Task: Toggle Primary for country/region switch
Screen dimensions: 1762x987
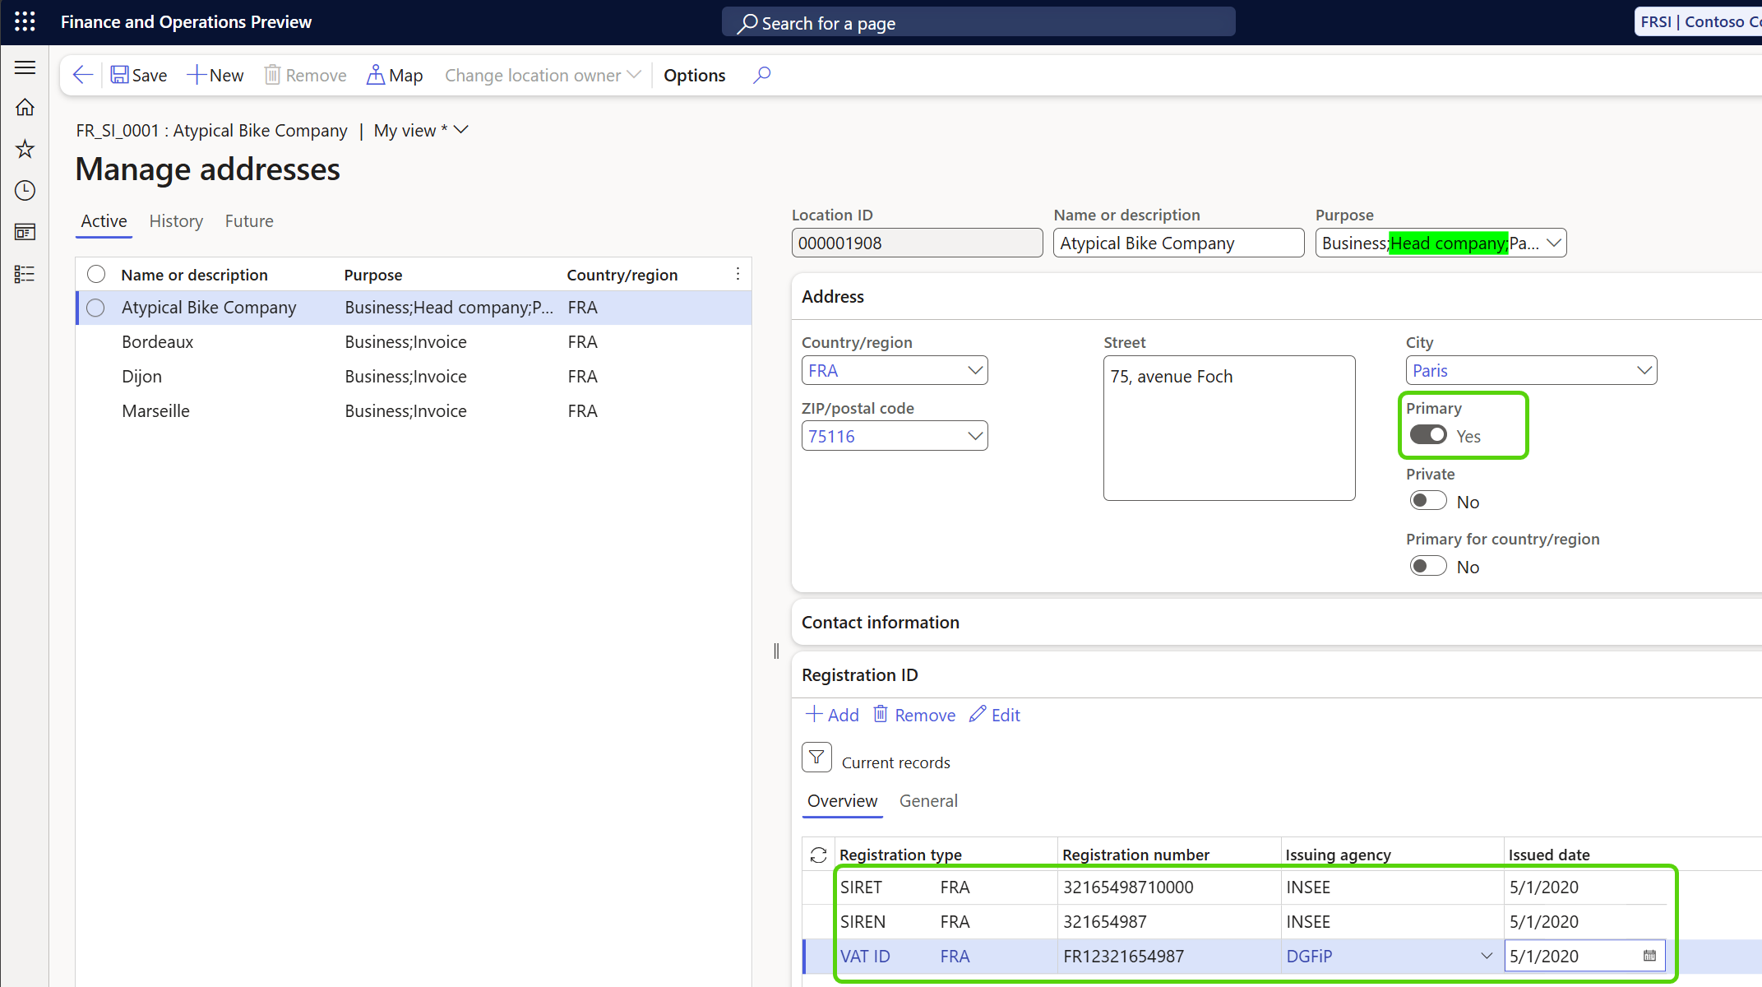Action: (1428, 566)
